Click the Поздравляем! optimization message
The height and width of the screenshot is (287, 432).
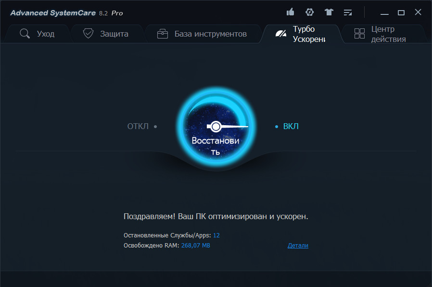coord(216,216)
